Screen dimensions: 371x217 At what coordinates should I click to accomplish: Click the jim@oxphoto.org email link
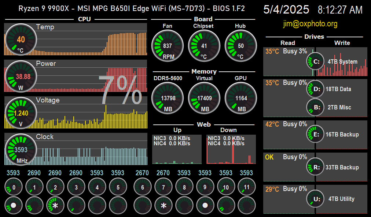click(310, 24)
